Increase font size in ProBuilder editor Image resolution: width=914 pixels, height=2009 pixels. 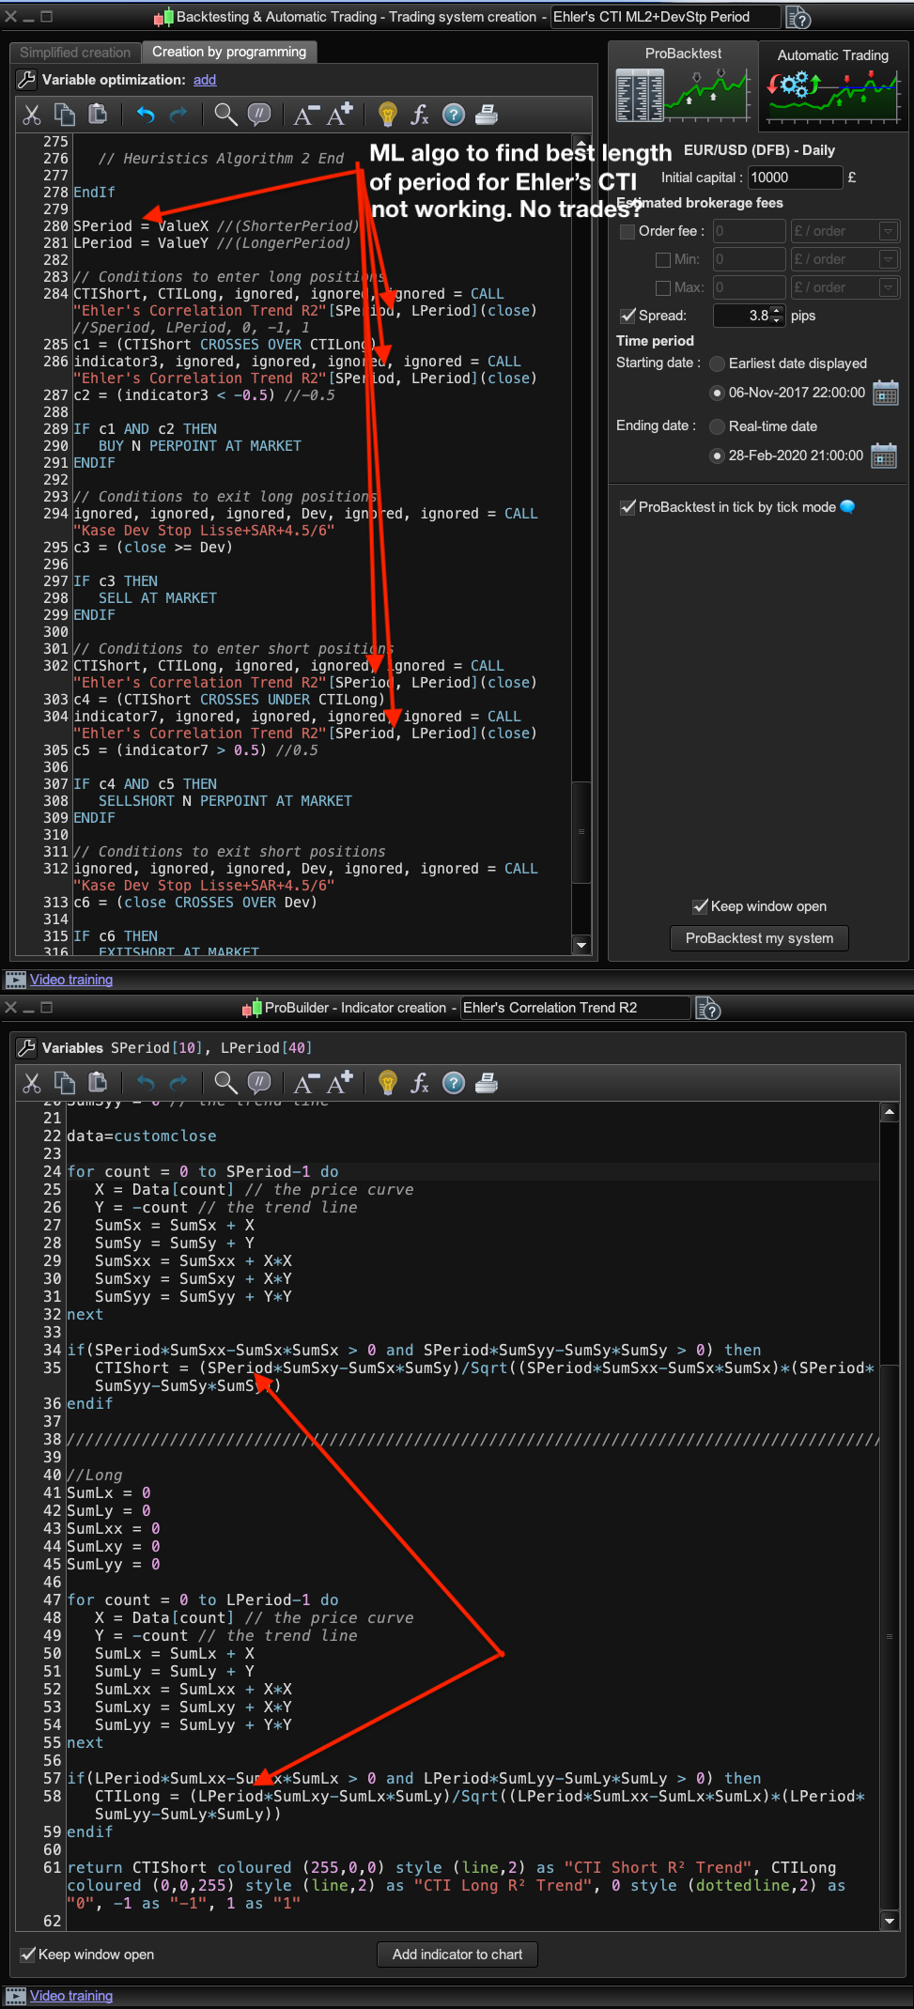click(x=340, y=1083)
